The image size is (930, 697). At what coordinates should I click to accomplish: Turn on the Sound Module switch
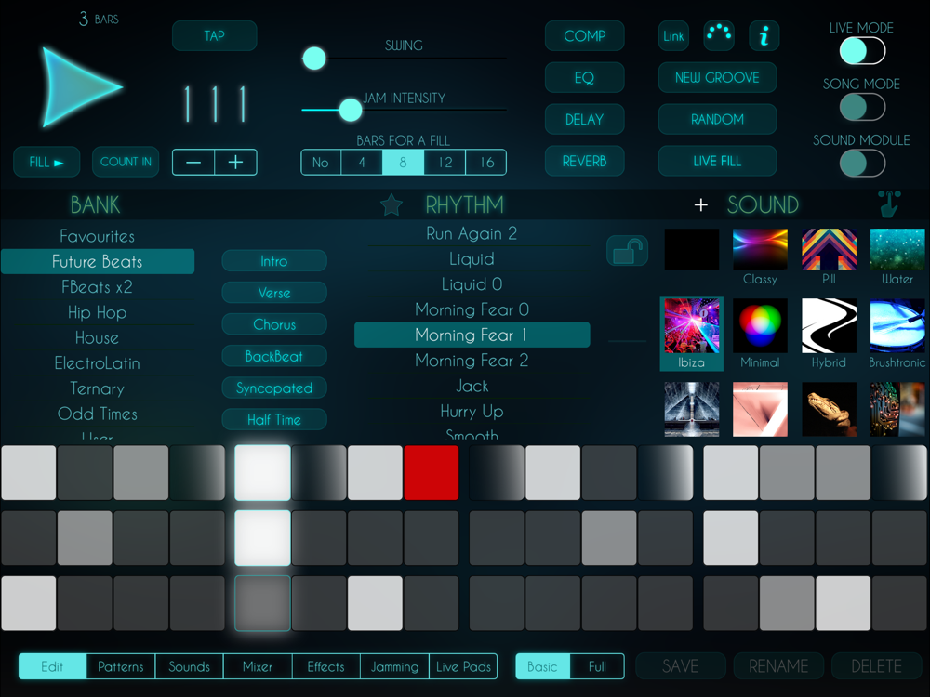point(862,164)
